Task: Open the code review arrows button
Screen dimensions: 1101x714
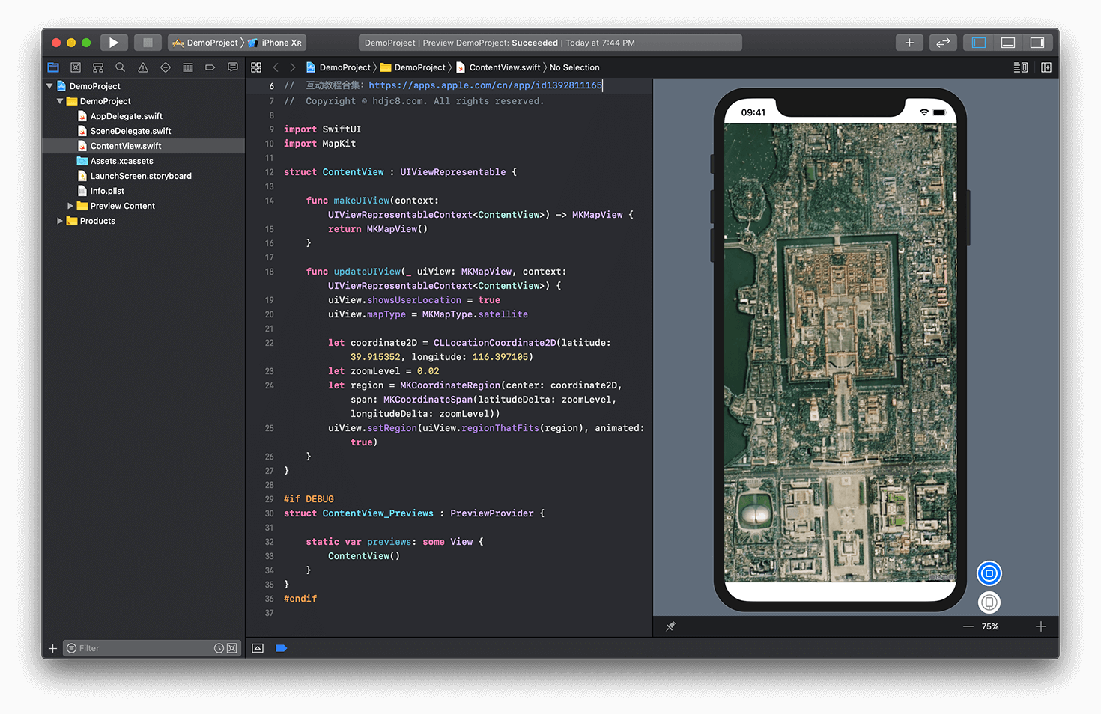Action: pos(943,43)
